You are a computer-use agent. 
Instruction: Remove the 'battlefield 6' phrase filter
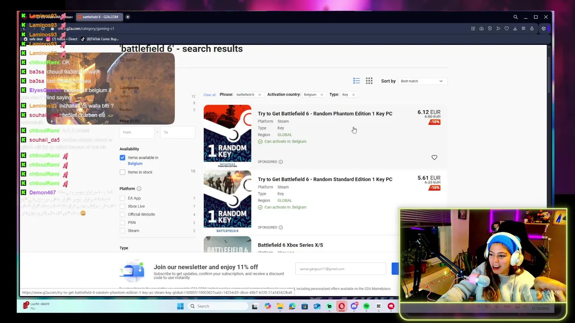coord(259,95)
